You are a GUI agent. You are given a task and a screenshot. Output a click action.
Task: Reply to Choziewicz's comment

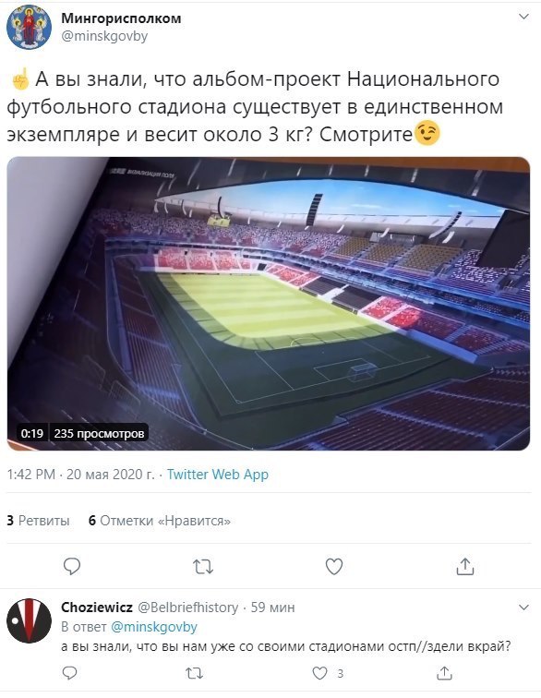[x=69, y=673]
